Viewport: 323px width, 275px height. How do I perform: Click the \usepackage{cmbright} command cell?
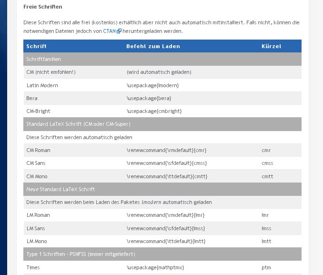click(x=154, y=111)
